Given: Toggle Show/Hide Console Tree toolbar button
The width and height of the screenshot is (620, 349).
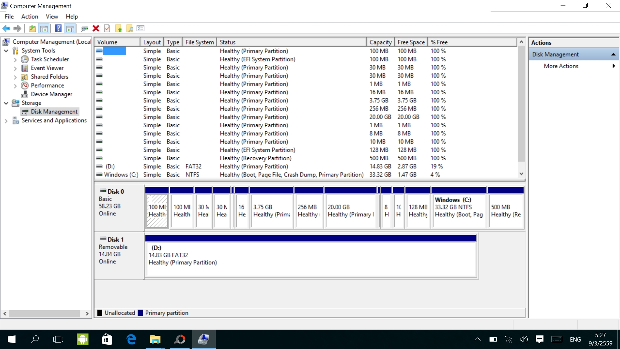Looking at the screenshot, I should pos(44,28).
